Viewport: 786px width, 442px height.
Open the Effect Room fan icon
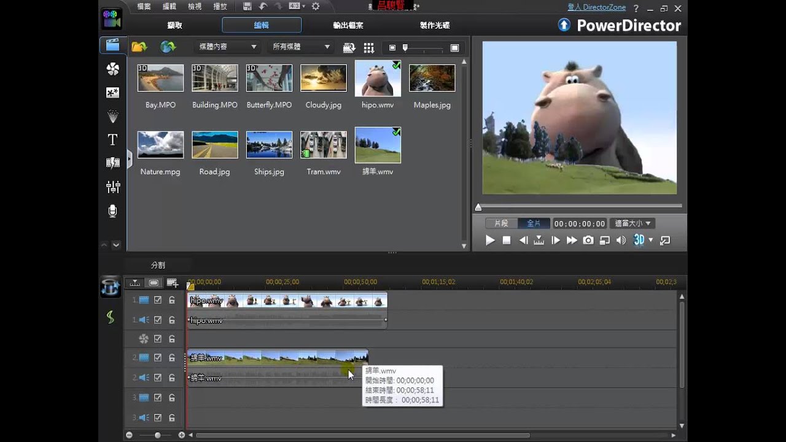point(112,69)
